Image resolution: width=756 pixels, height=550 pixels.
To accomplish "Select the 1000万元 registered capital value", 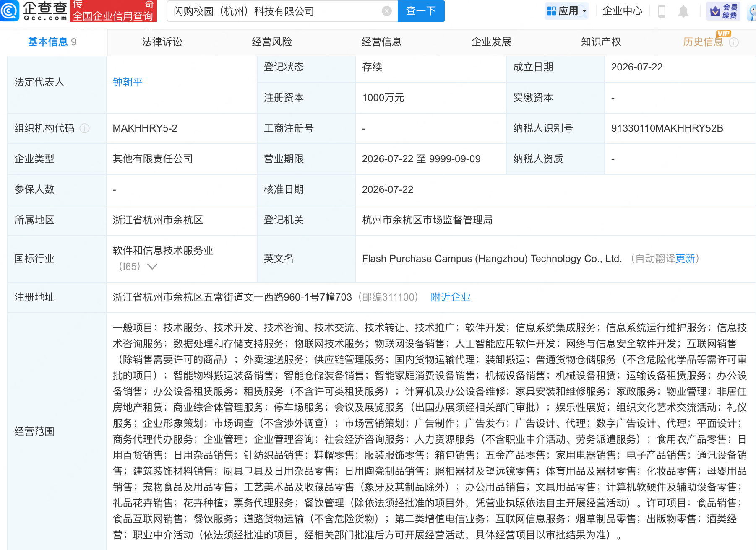I will tap(383, 98).
